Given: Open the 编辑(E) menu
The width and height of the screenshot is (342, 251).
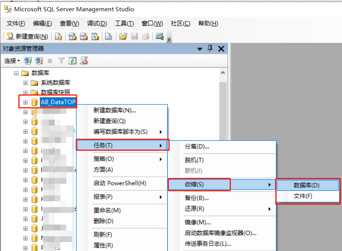Looking at the screenshot, I should [x=43, y=23].
